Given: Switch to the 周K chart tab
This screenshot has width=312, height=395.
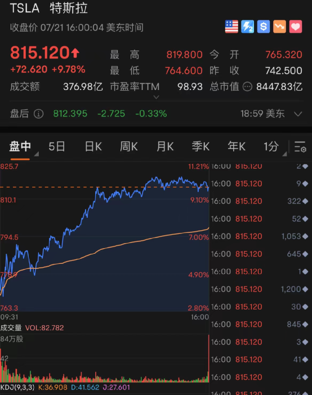Looking at the screenshot, I should [x=129, y=146].
